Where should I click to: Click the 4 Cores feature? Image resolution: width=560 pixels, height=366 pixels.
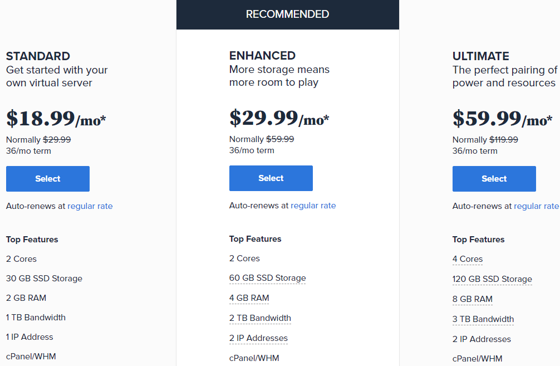point(468,259)
